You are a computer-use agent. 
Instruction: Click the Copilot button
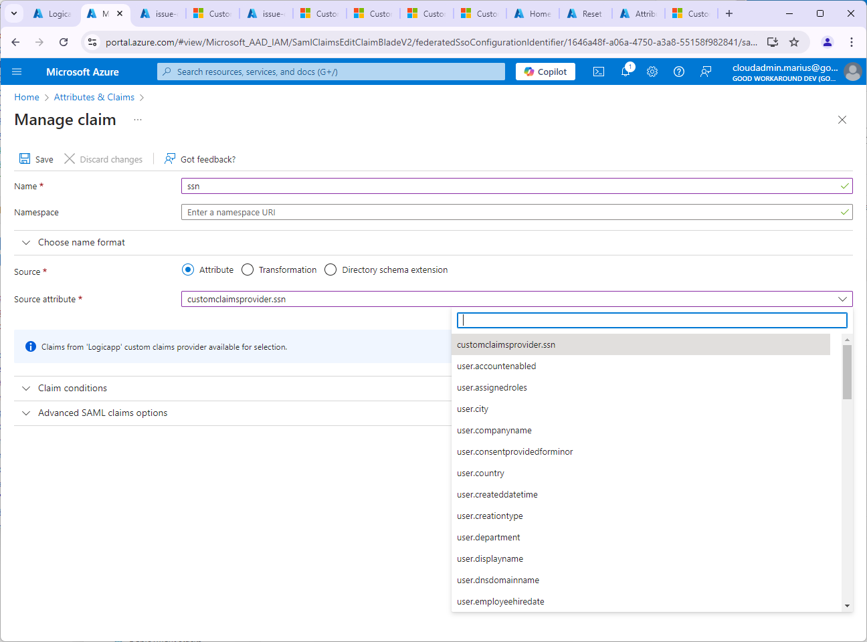click(545, 72)
